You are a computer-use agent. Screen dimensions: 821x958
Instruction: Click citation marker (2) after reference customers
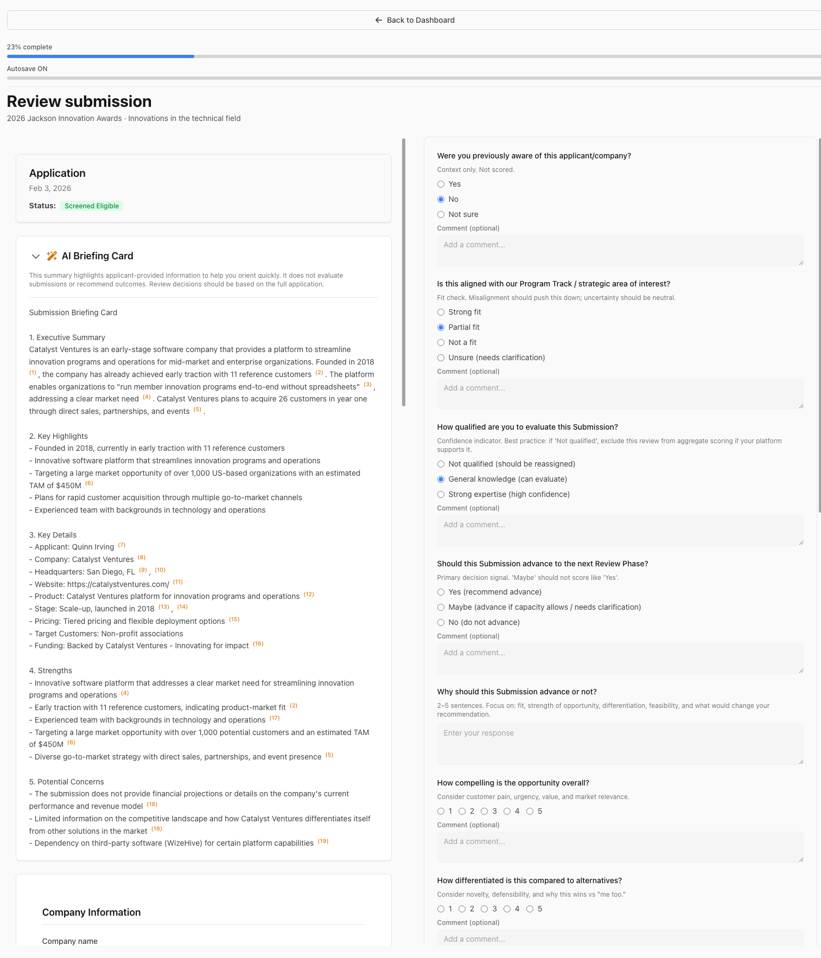click(x=319, y=373)
